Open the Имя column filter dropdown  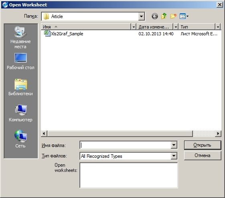[134, 27]
